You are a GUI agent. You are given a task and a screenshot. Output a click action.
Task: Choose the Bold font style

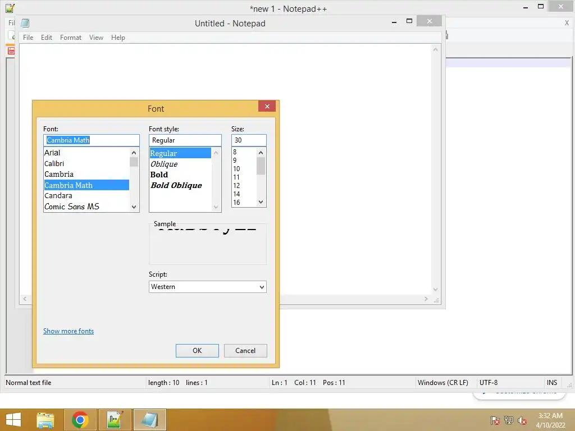point(180,175)
